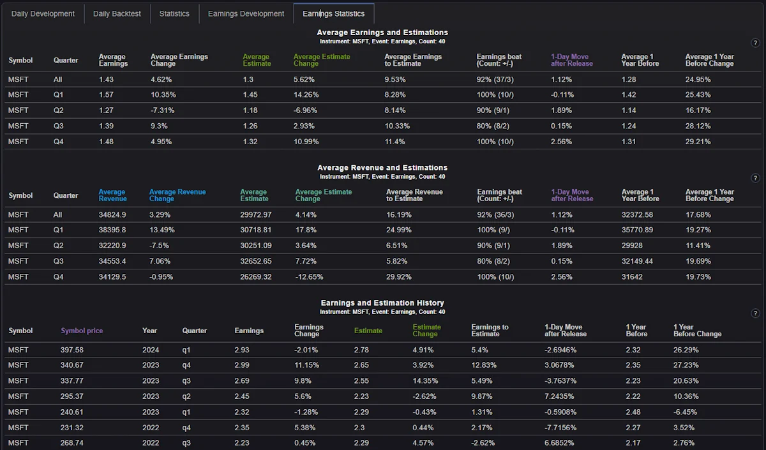Click the Earnings Statistics tab
This screenshot has width=766, height=450.
333,13
